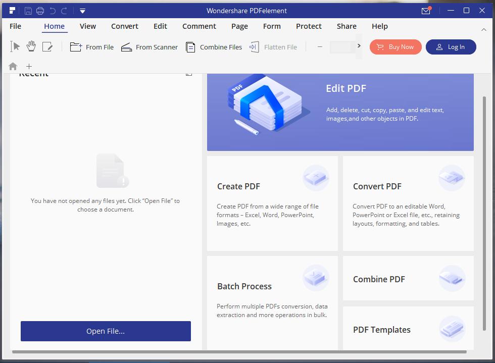
Task: Click the "You have not opened any files" text
Action: (105, 205)
